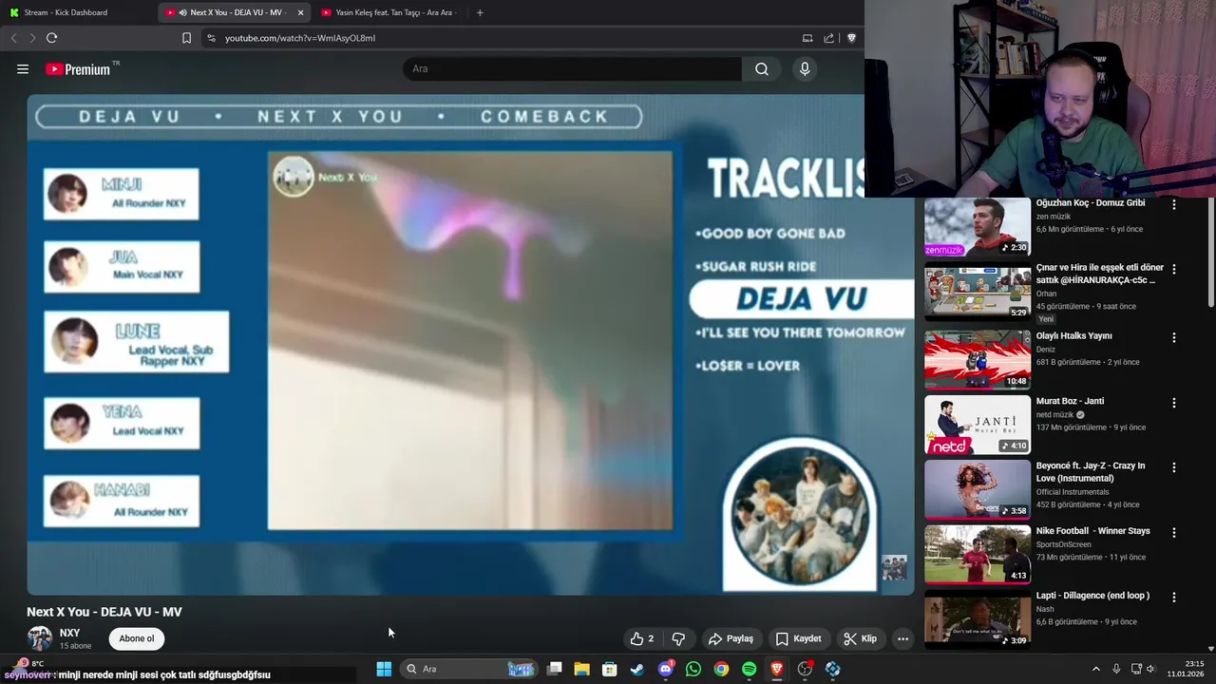The height and width of the screenshot is (684, 1216).
Task: Open Google Chrome from the taskbar
Action: pyautogui.click(x=722, y=669)
